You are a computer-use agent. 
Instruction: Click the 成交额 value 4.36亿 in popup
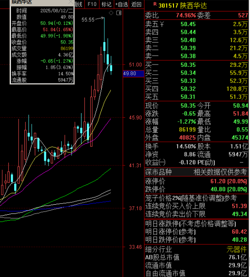[65, 55]
